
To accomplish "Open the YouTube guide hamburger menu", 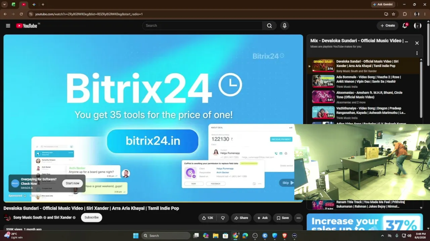I will 8,26.
